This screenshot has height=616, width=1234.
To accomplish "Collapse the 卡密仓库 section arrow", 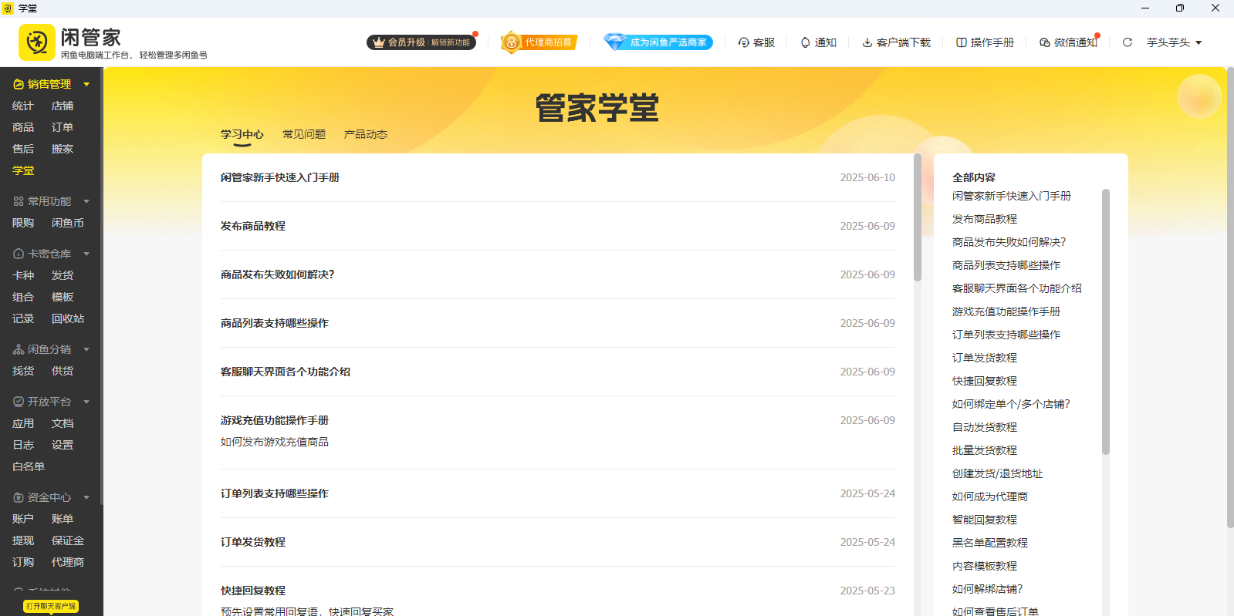I will 86,254.
